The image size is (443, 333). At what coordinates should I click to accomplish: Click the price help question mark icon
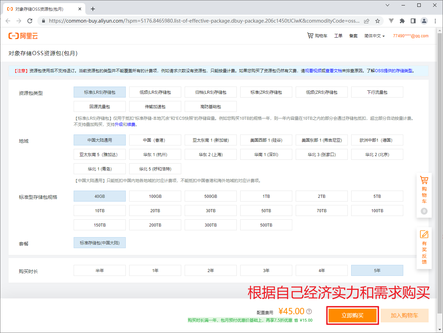pos(309,311)
